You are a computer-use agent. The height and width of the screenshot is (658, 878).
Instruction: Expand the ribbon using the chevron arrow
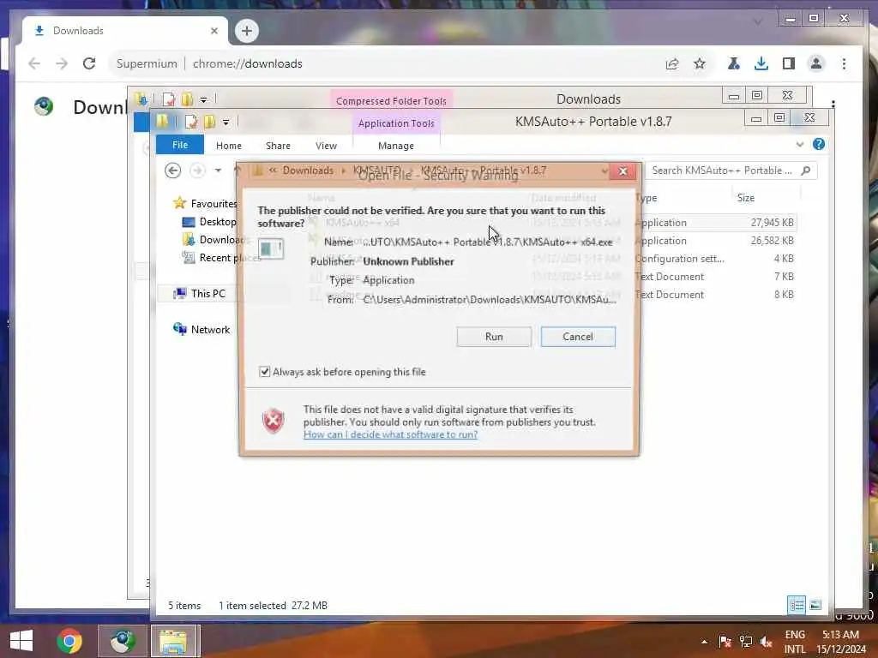tap(800, 144)
